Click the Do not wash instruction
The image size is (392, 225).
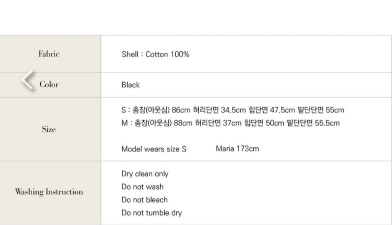coord(143,187)
